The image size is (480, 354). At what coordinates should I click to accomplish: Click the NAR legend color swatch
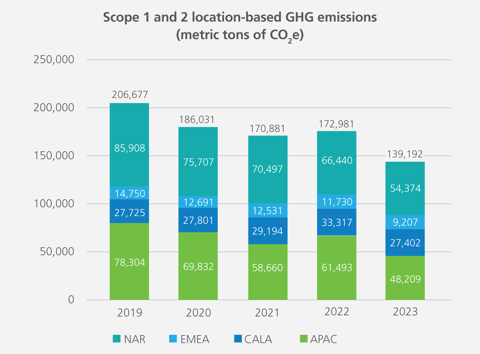(x=116, y=338)
